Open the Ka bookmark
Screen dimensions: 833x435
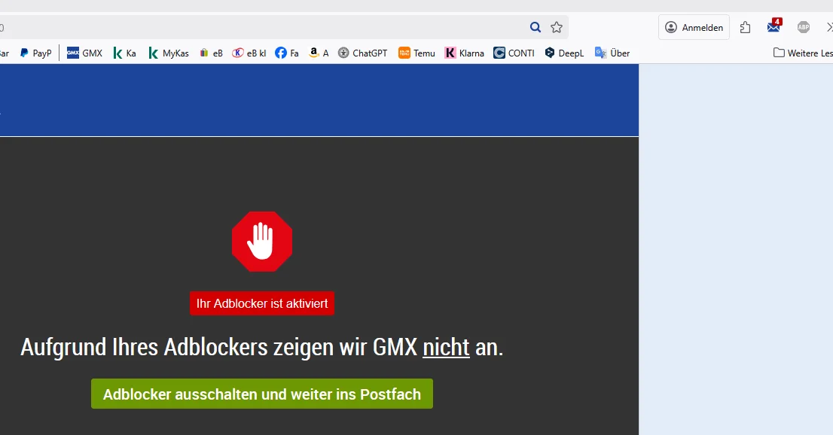coord(125,53)
